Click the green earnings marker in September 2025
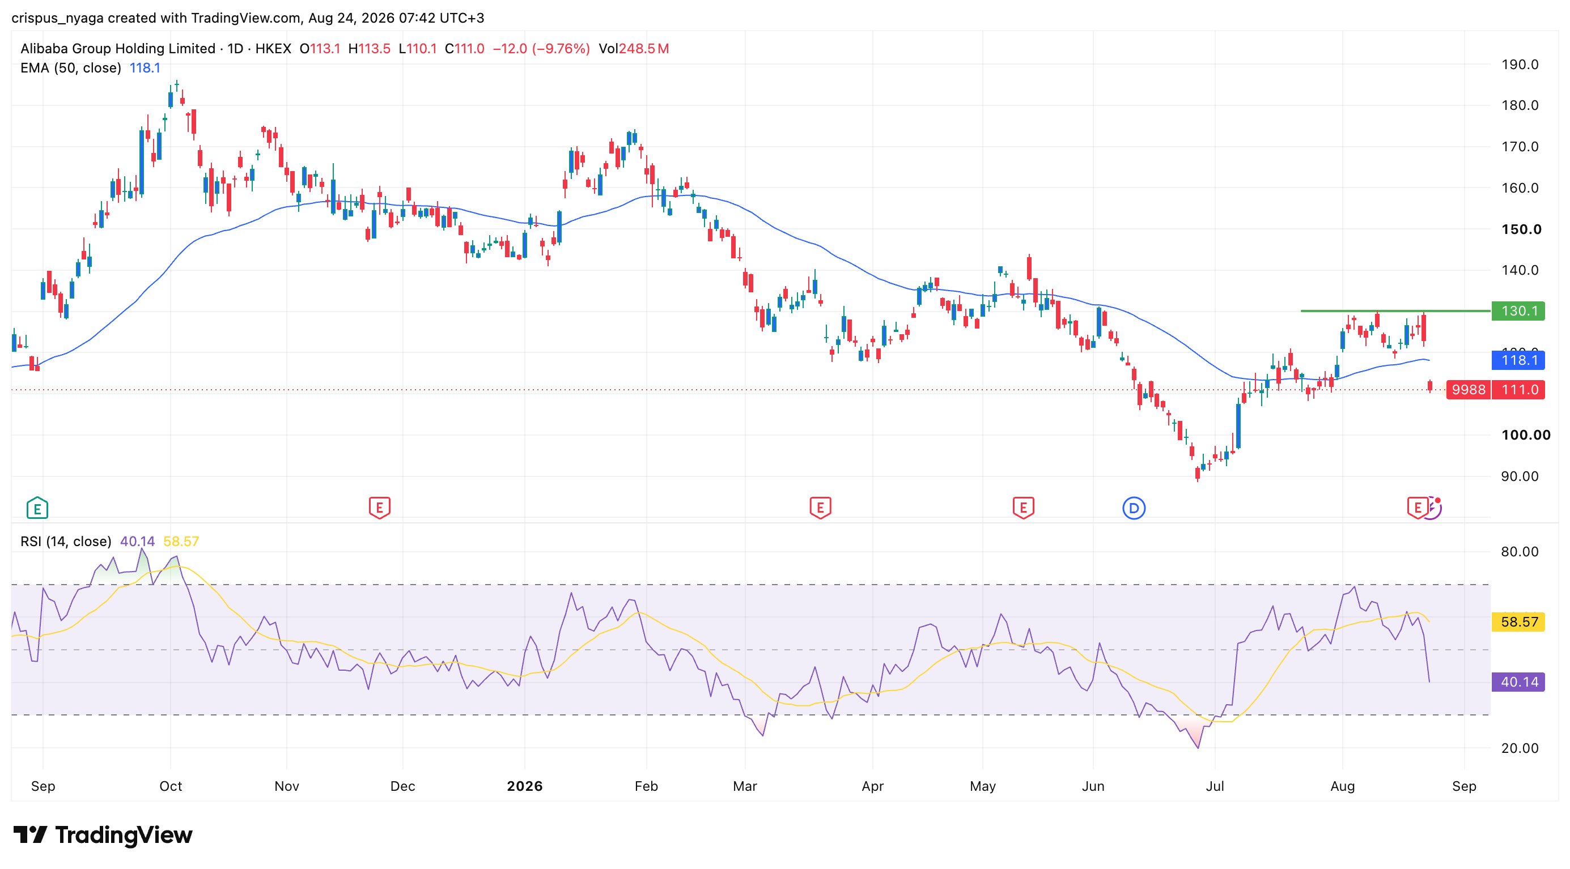 37,508
